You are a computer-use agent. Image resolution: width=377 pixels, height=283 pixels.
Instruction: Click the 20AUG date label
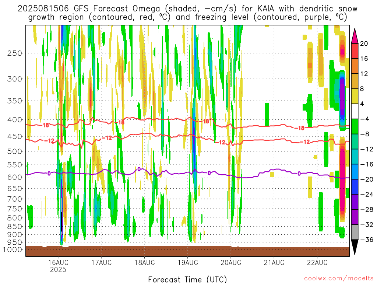coord(231,262)
